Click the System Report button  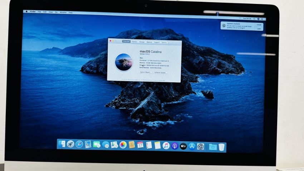(145, 72)
